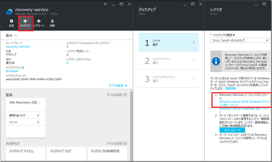Click the 異常のあったサーバー row
This screenshot has width=272, height=162.
[x=26, y=115]
